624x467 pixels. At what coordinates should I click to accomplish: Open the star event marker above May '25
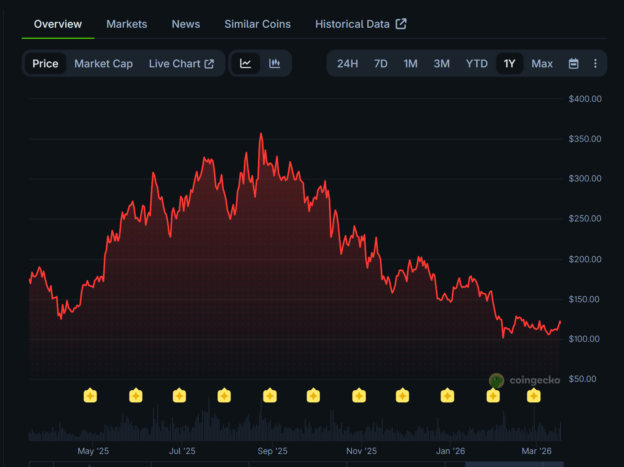coord(90,395)
